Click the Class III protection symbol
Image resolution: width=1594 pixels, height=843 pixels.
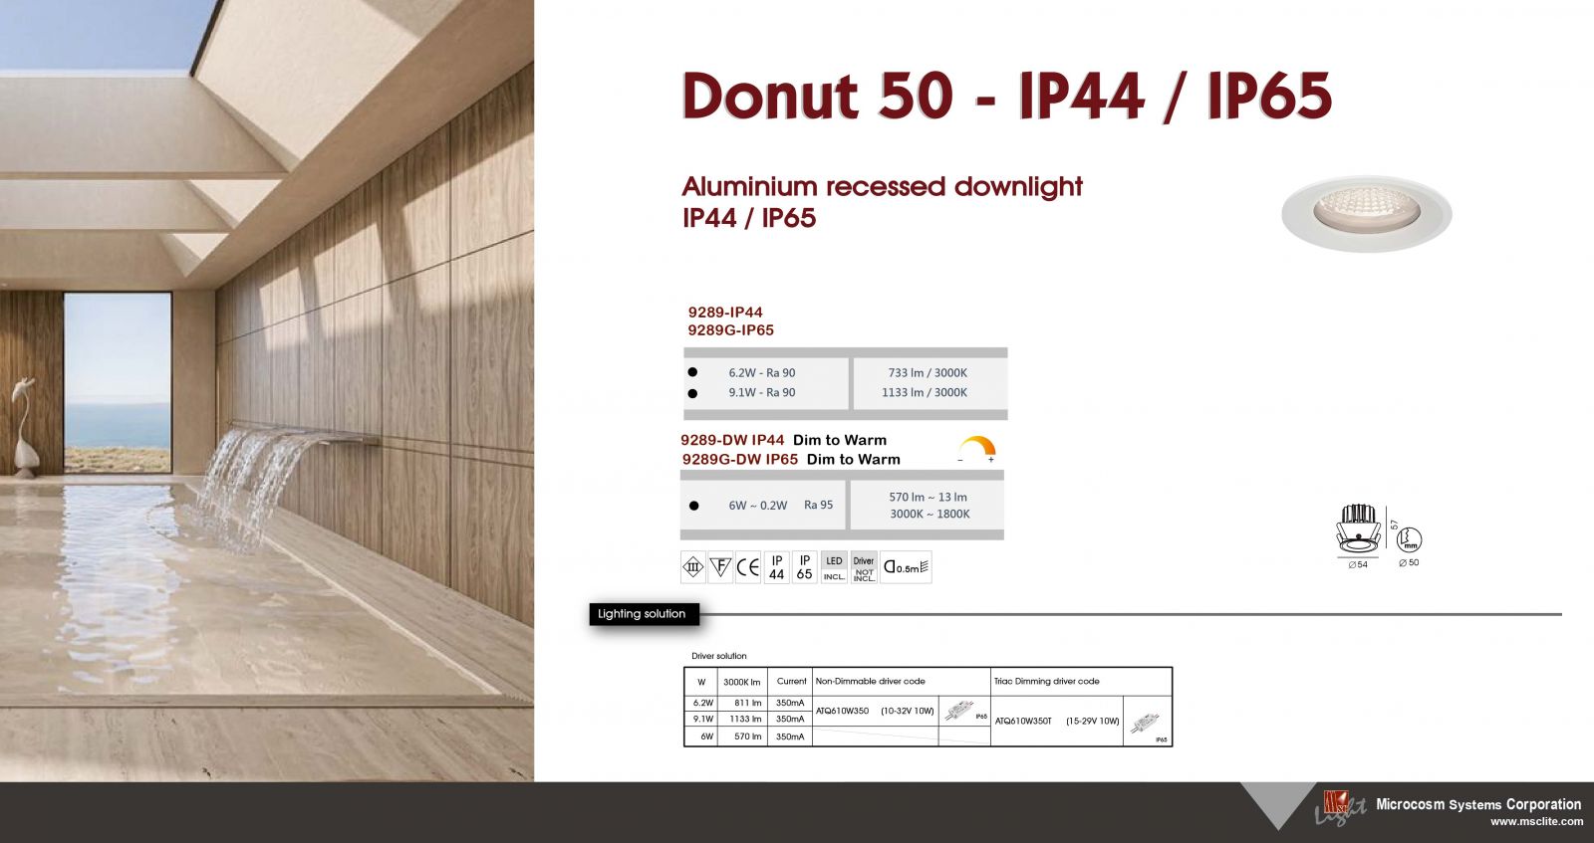[x=692, y=567]
